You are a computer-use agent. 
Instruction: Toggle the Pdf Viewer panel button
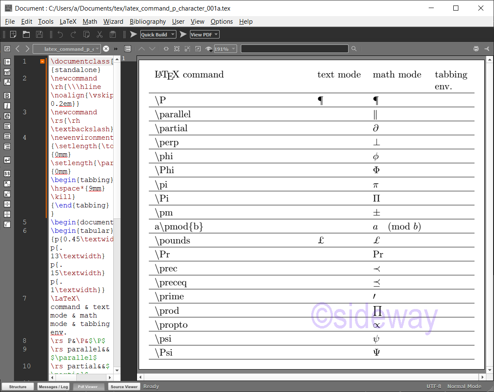point(88,386)
